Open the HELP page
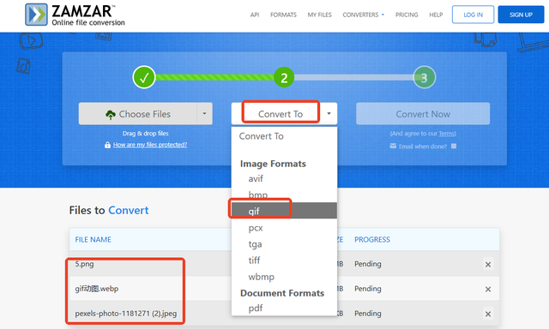The image size is (549, 329). [x=436, y=15]
